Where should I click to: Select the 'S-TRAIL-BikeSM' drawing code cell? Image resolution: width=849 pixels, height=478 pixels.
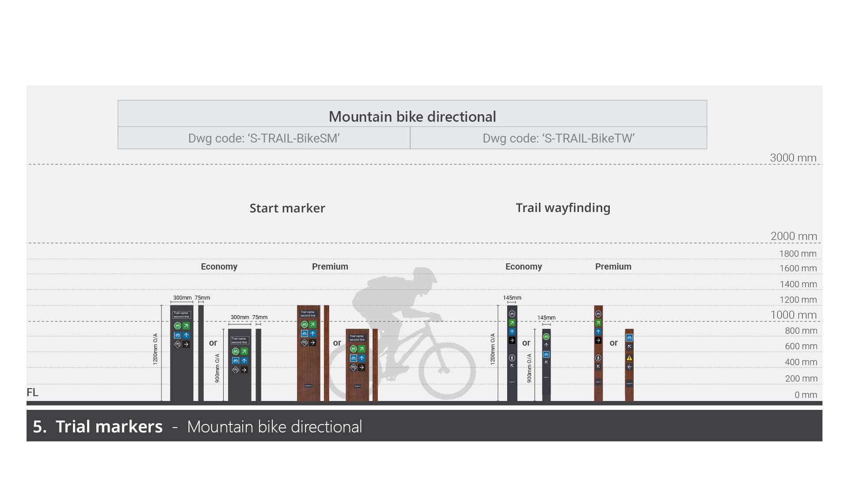tap(264, 138)
